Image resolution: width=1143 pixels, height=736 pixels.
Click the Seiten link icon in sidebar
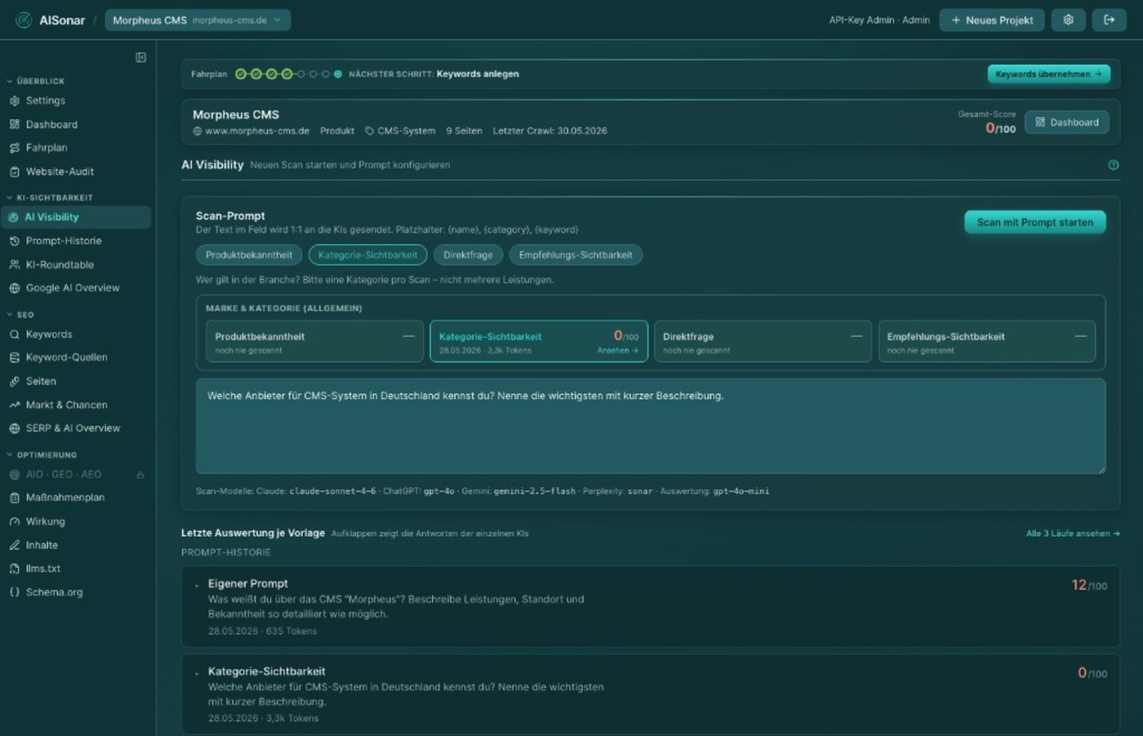(15, 381)
